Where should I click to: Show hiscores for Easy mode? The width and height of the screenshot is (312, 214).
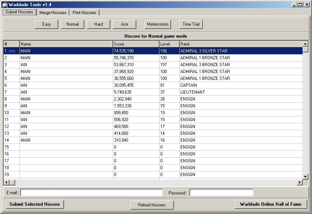[x=46, y=24]
